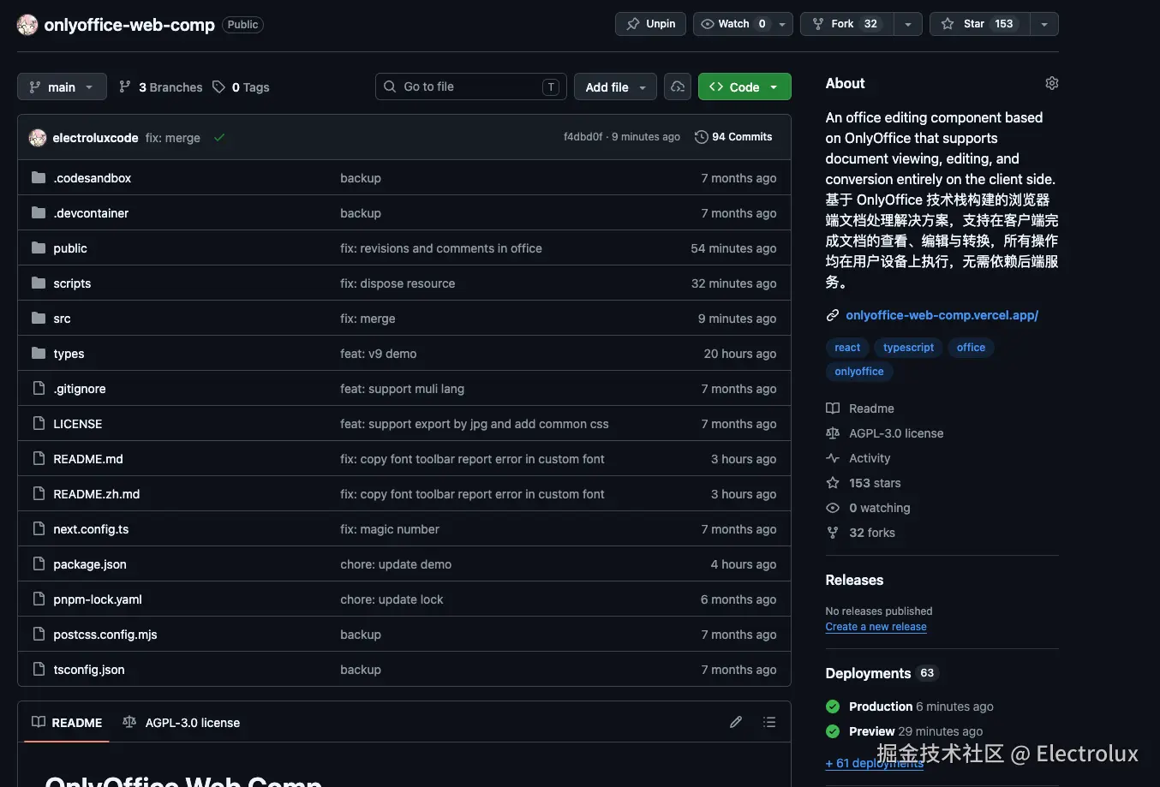Expand the Star lists caret
1160x787 pixels.
[1044, 24]
